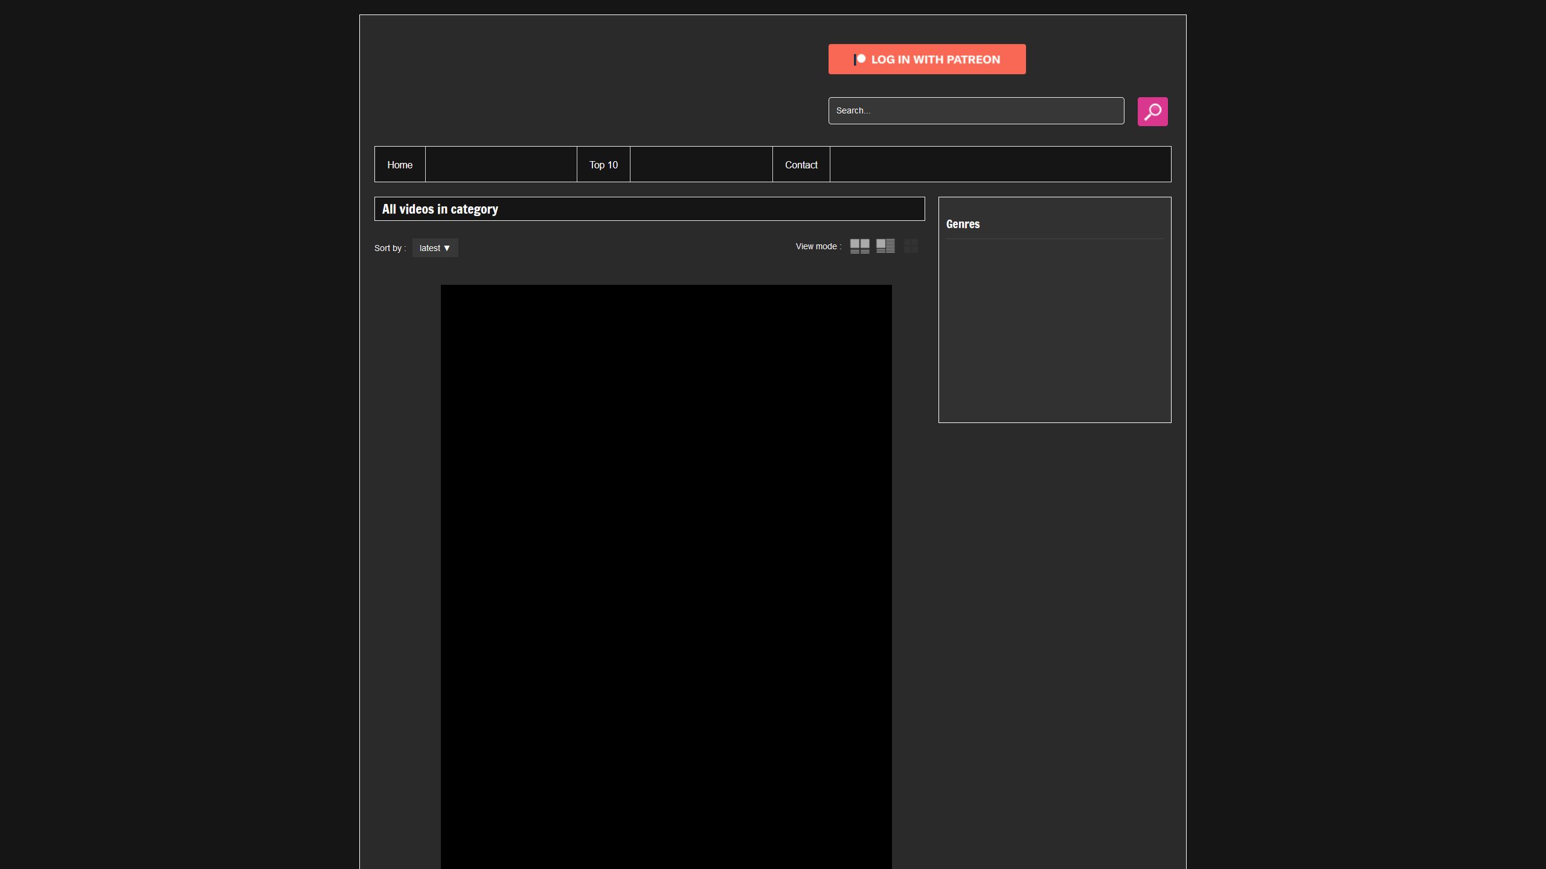1546x869 pixels.
Task: Click the View mode label
Action: (818, 246)
